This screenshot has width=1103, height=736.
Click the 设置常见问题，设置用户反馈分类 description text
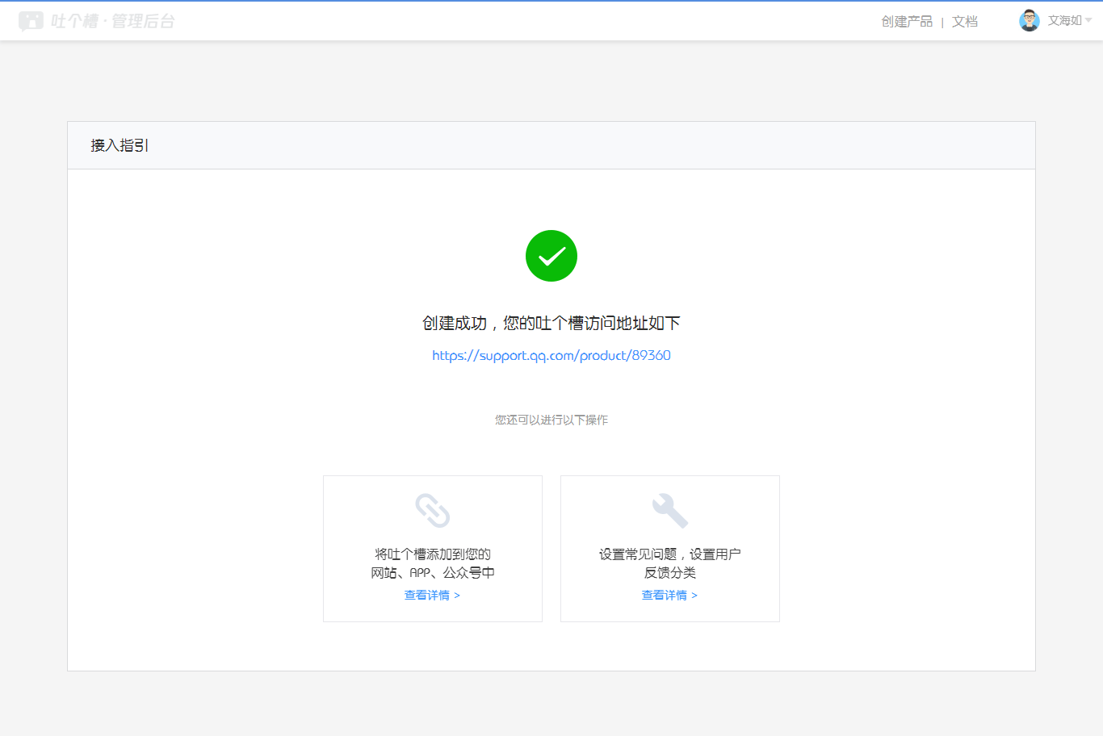(x=670, y=563)
